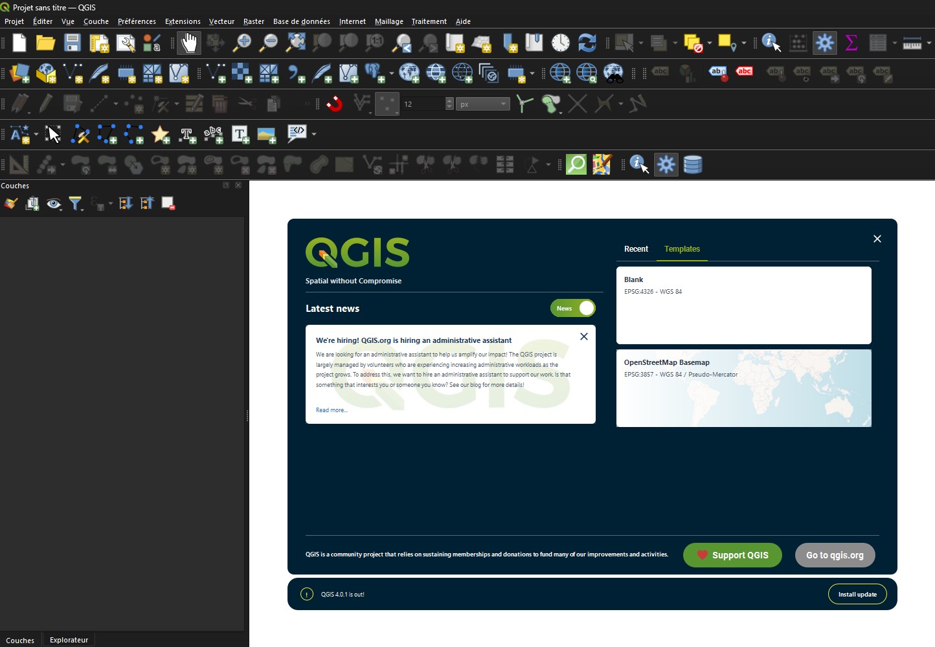Open the Vecteur menu
This screenshot has width=935, height=647.
[x=221, y=21]
